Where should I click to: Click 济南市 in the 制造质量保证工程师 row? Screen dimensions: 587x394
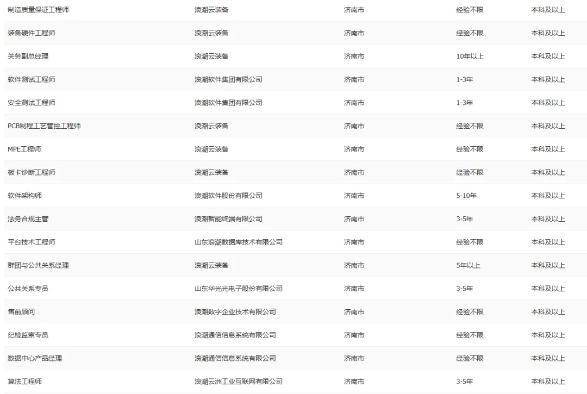pos(354,10)
